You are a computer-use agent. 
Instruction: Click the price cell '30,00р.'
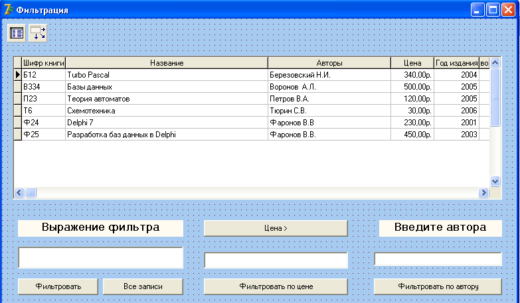(412, 111)
